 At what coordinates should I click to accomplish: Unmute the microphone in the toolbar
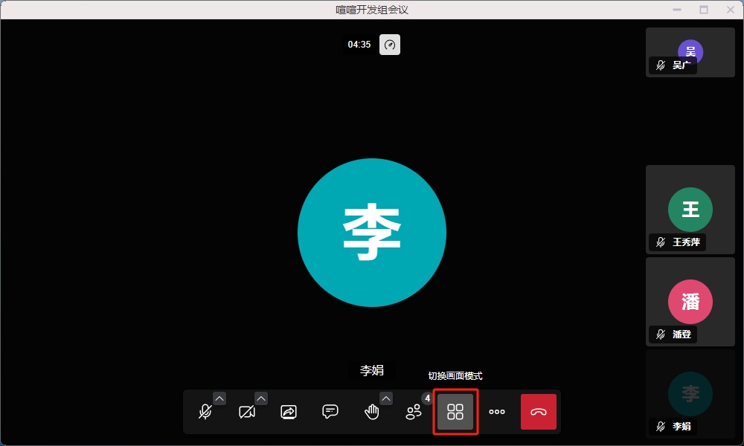[205, 412]
